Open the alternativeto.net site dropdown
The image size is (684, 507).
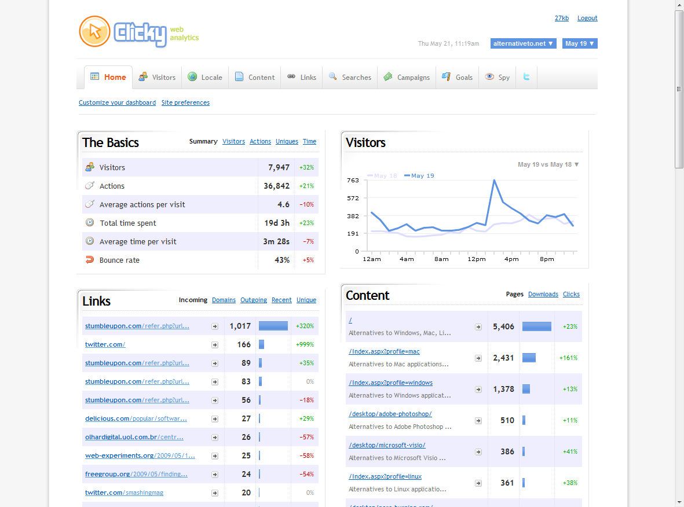click(523, 43)
